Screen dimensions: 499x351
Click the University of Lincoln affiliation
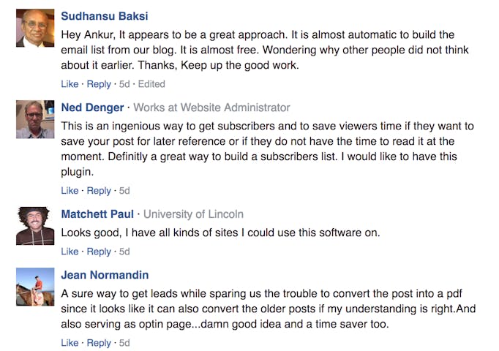tap(193, 214)
